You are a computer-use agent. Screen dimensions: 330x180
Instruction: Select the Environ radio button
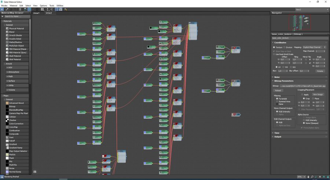(x=284, y=47)
